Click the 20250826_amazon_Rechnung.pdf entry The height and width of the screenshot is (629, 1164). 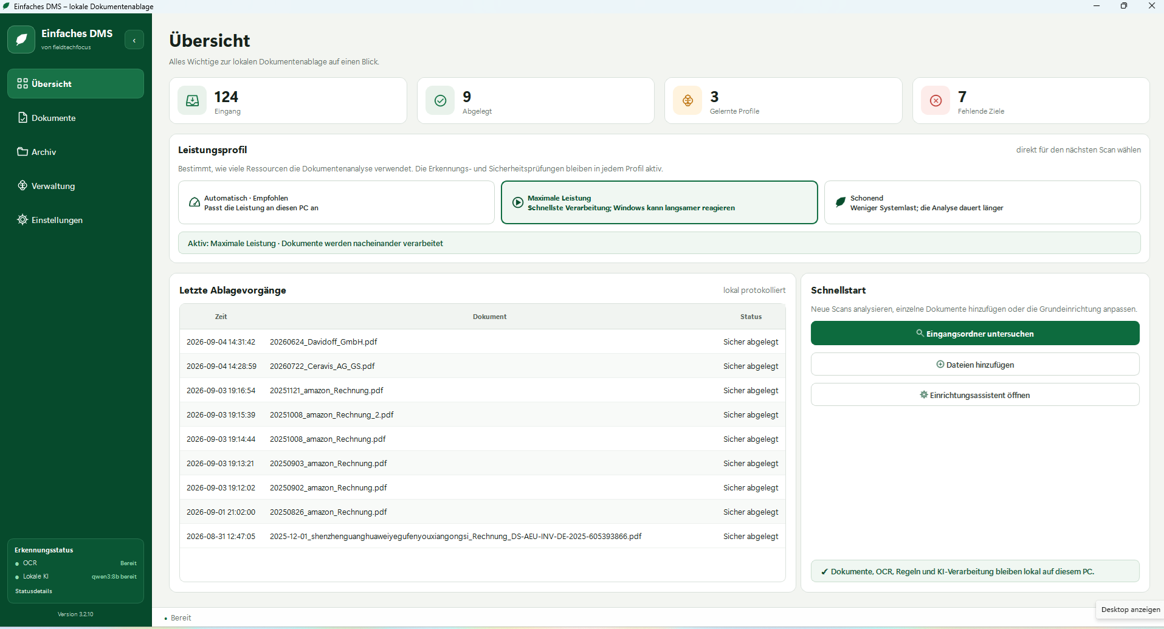(x=483, y=512)
